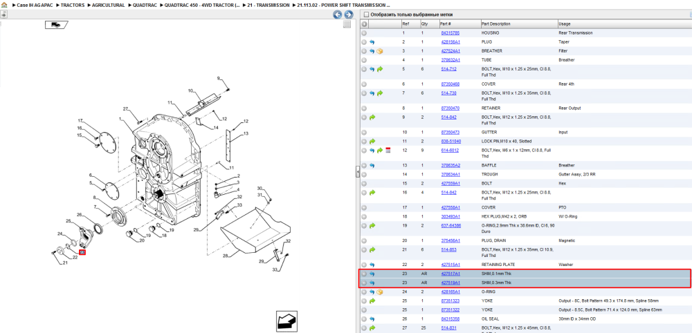Image resolution: width=692 pixels, height=333 pixels.
Task: Add COVER 87350468 row via its circle icon
Action: coord(364,84)
